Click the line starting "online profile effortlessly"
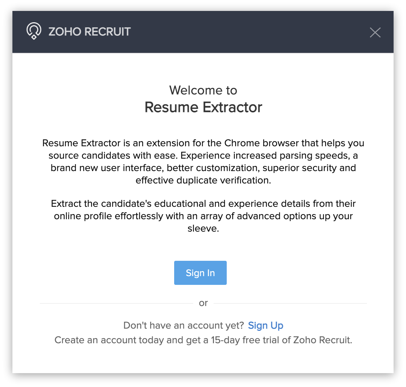The image size is (406, 387). point(203,216)
